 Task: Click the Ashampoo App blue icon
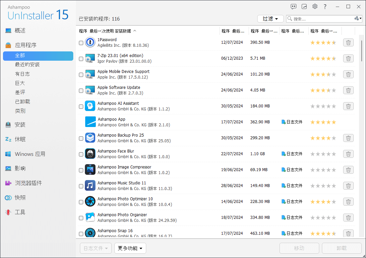tap(90, 122)
